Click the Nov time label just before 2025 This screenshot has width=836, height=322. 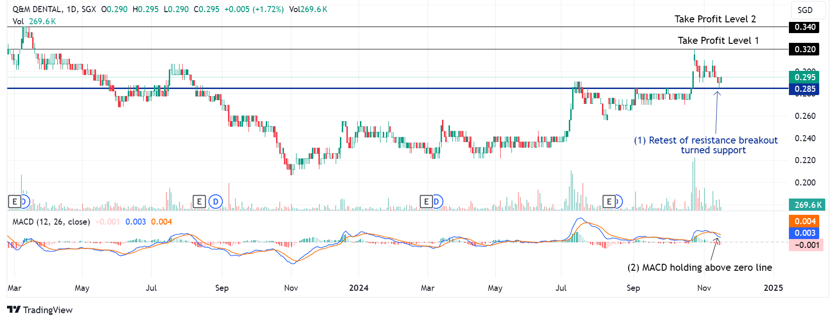click(x=704, y=288)
